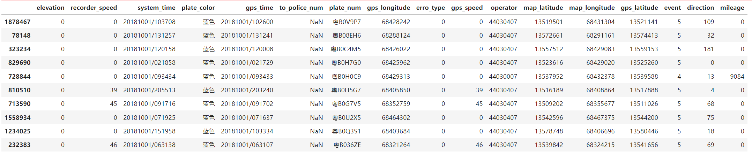Click plate number 粤B0H7G0
The width and height of the screenshot is (752, 155).
coord(346,63)
